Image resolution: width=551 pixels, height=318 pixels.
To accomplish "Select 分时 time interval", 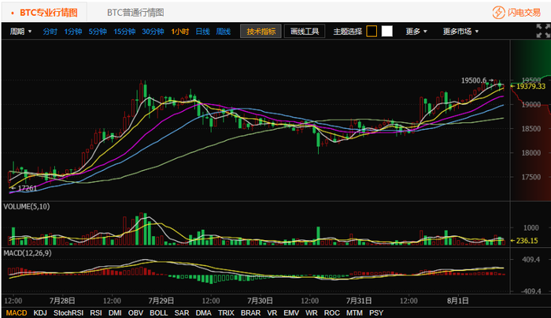I will (50, 31).
